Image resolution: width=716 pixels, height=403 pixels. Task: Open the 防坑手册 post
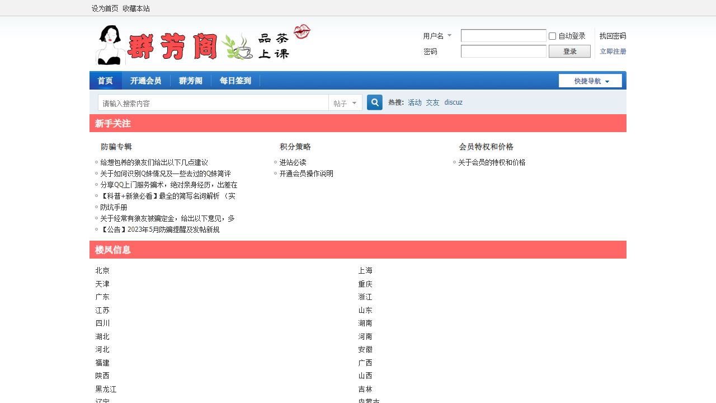pyautogui.click(x=114, y=207)
